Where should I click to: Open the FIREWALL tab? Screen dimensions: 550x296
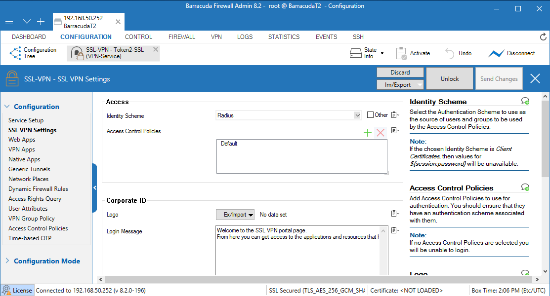[x=182, y=37]
